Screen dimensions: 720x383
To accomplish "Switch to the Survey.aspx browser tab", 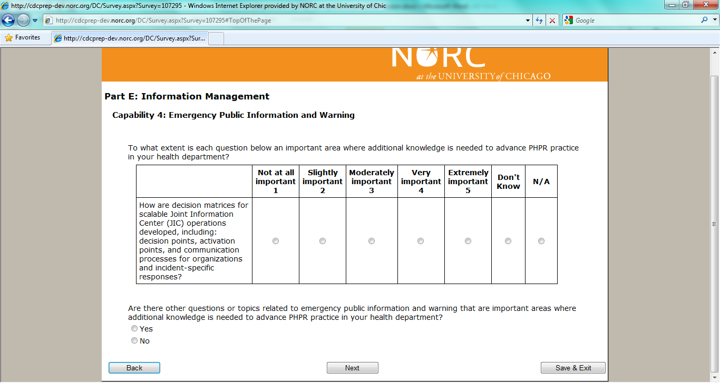I will [x=130, y=38].
